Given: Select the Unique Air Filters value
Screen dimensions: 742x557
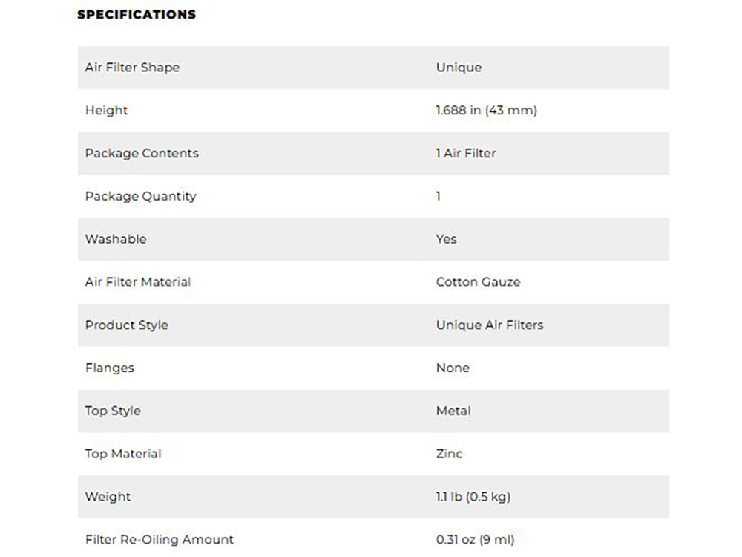Looking at the screenshot, I should pos(489,325).
